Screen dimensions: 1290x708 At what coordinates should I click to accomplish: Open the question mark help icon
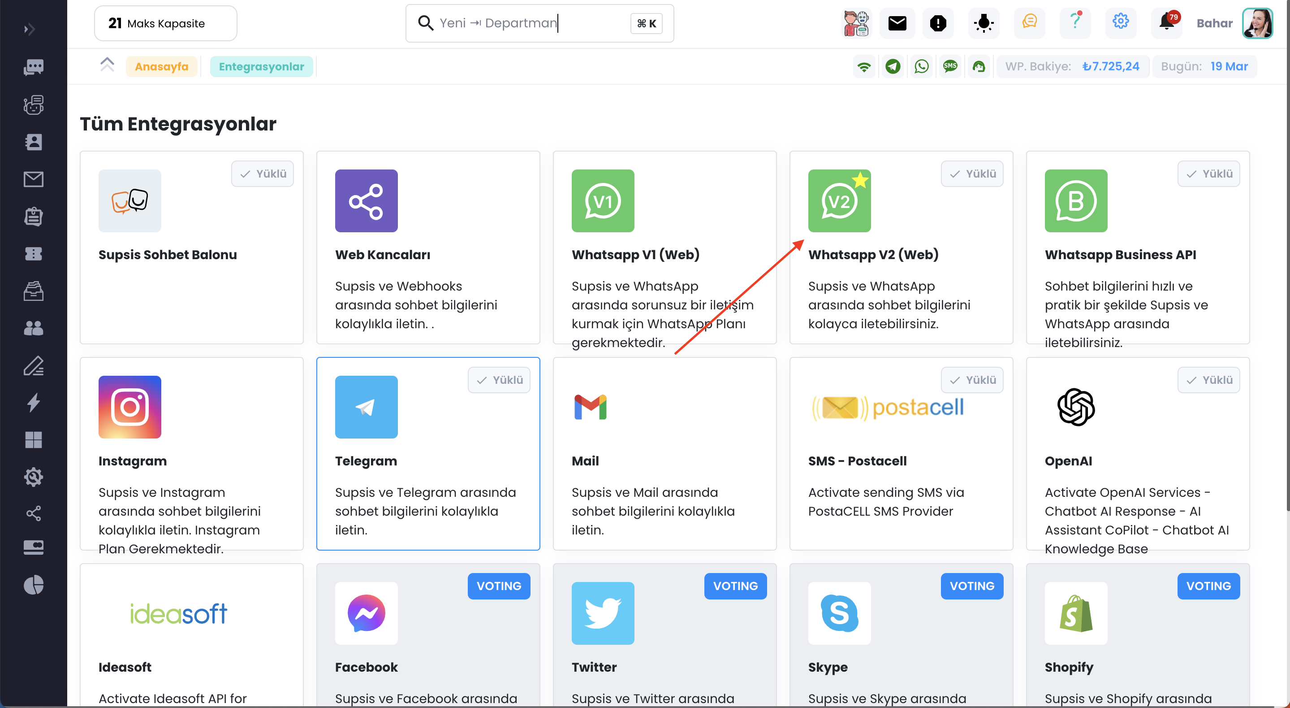[x=1074, y=22]
